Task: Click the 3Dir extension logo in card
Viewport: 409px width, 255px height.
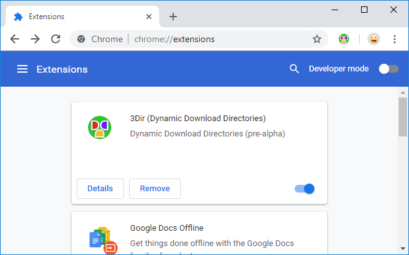Action: click(100, 127)
